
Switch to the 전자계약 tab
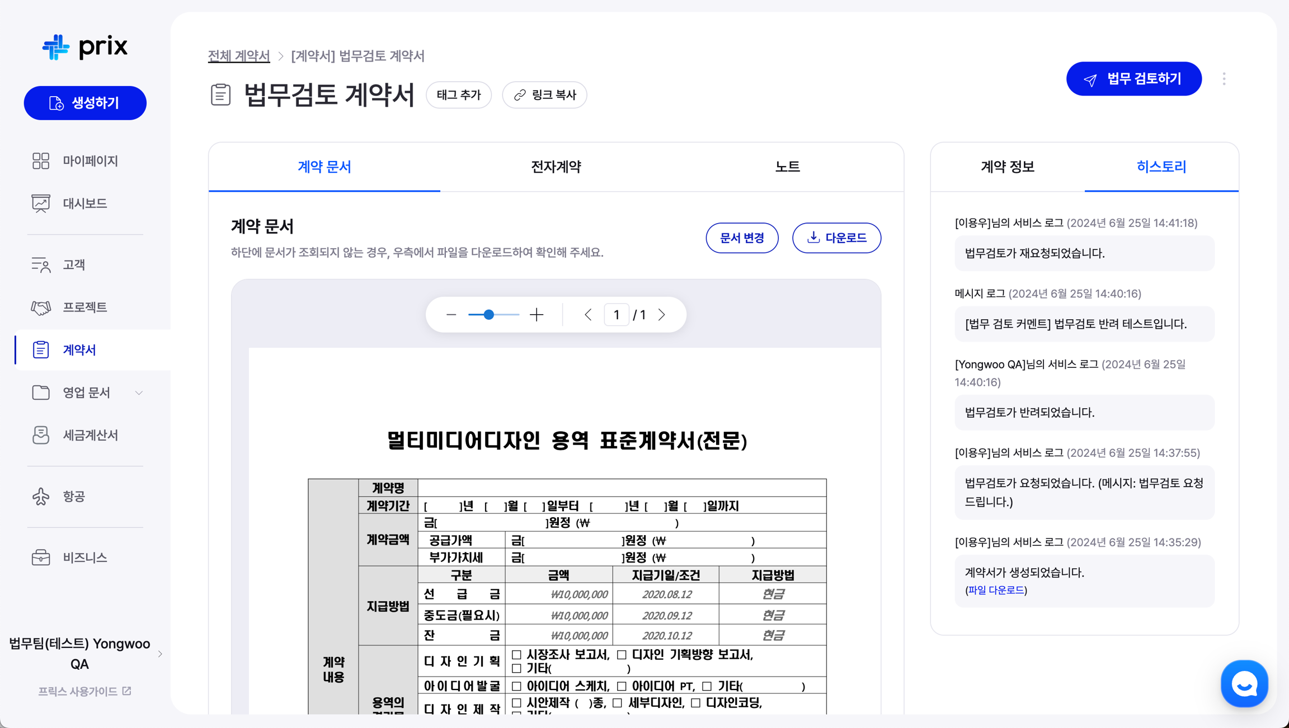click(556, 167)
